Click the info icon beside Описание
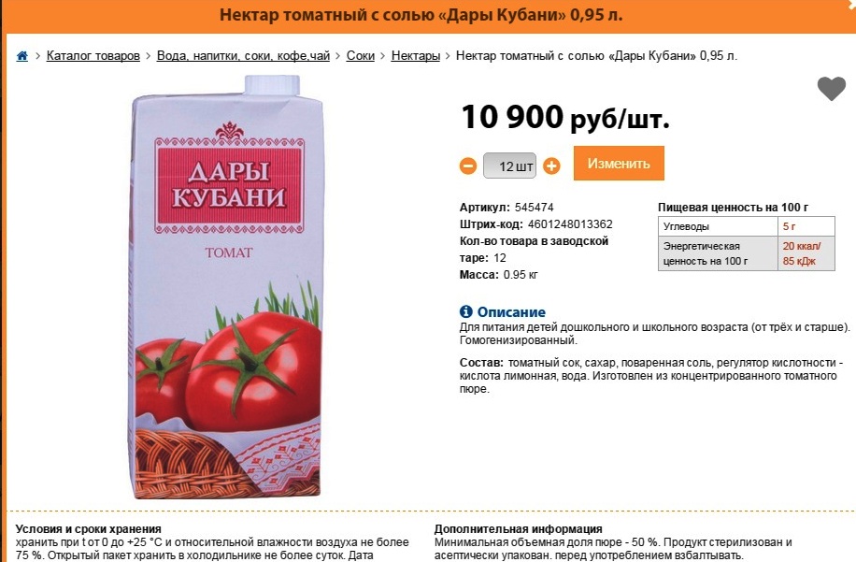Screen dimensions: 856x562 [x=465, y=311]
